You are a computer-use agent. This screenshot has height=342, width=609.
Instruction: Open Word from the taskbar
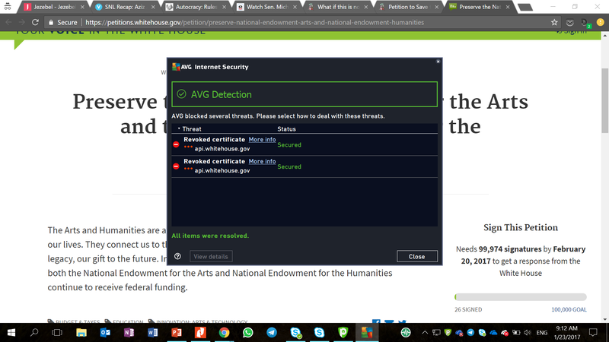coord(153,333)
